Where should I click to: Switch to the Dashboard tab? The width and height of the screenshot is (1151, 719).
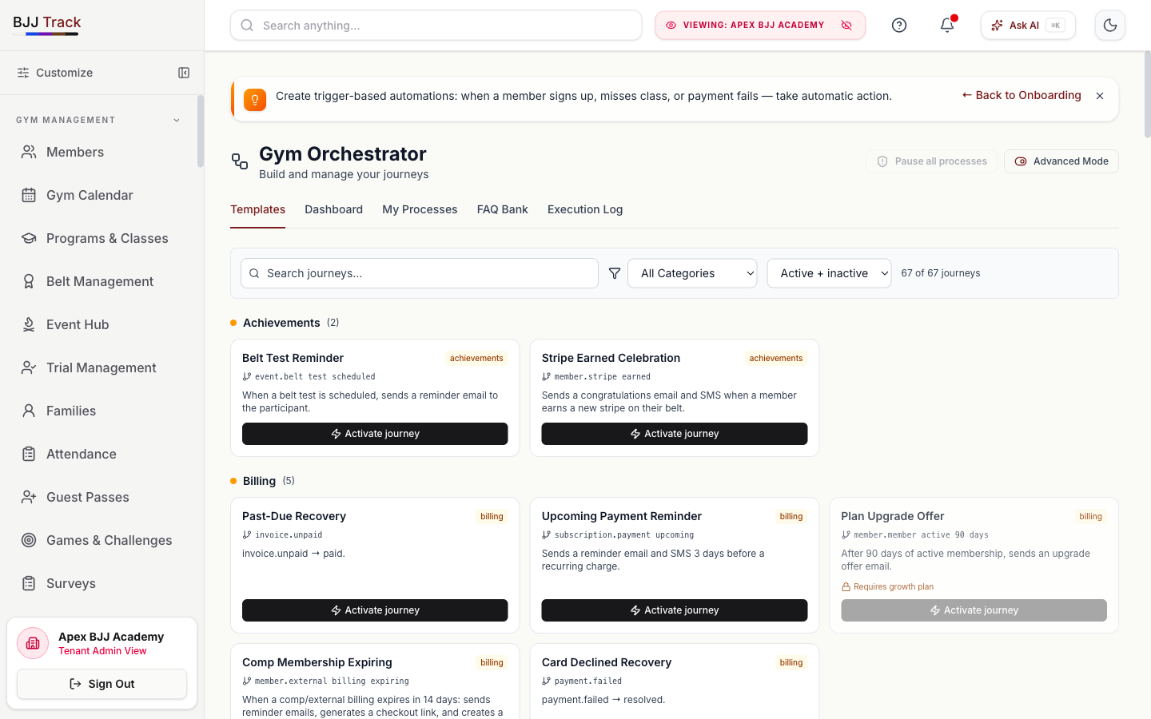(333, 209)
